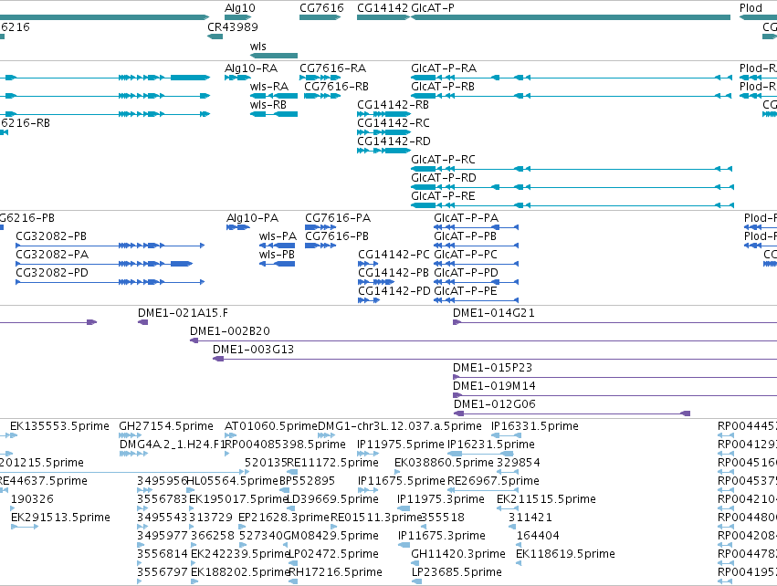Select the CG7616-PB protein feature
Image resolution: width=777 pixels, height=586 pixels.
(x=320, y=246)
